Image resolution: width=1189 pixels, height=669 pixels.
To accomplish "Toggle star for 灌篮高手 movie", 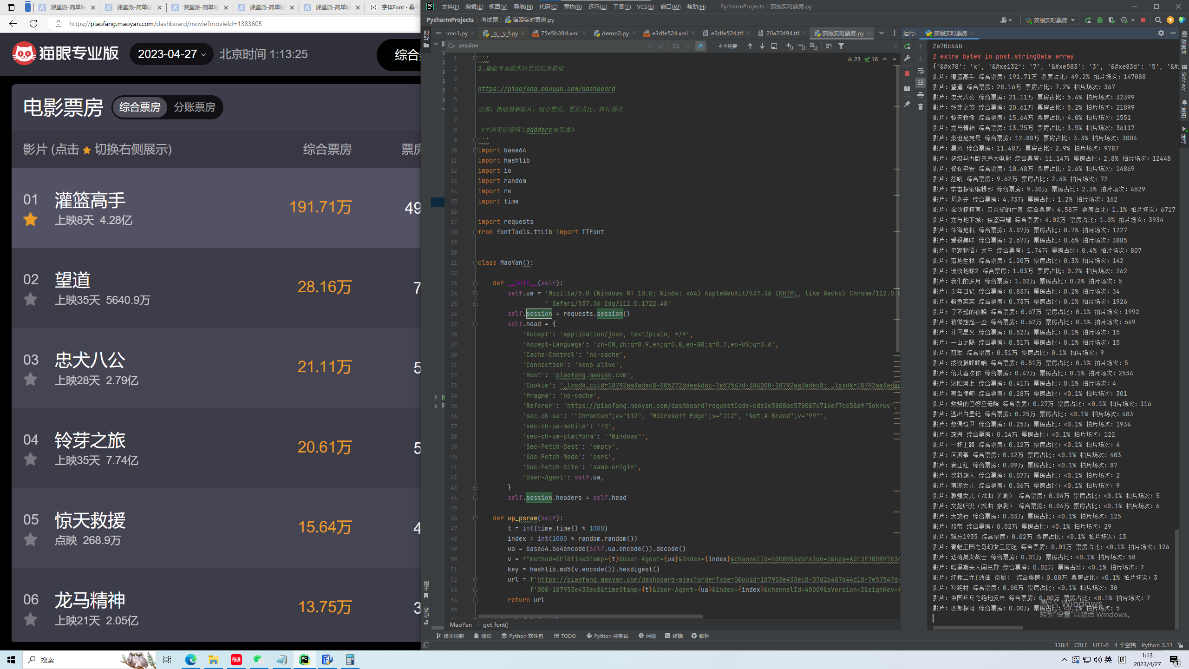I will [x=31, y=219].
